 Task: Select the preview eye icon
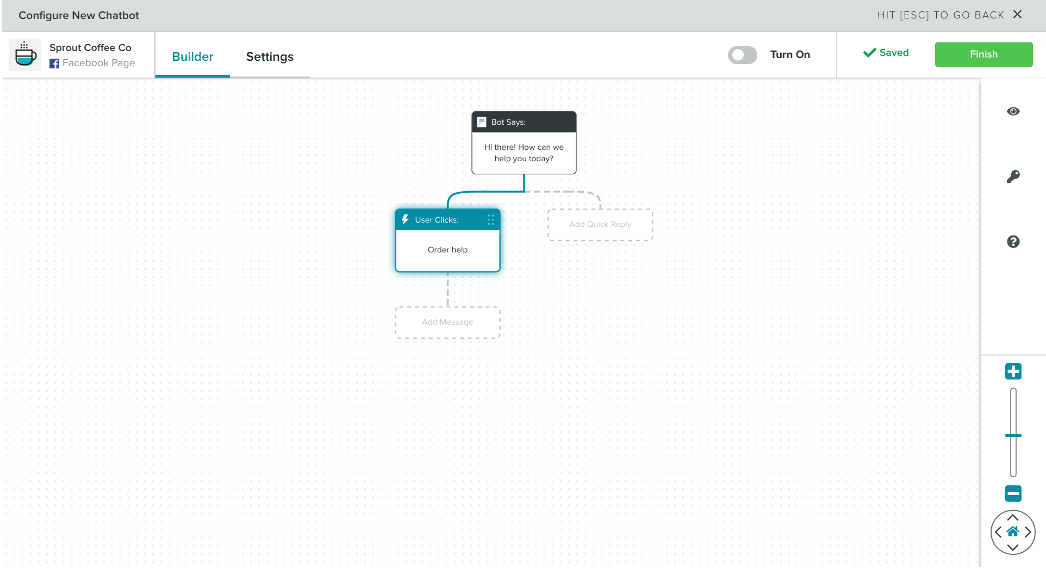pyautogui.click(x=1013, y=111)
